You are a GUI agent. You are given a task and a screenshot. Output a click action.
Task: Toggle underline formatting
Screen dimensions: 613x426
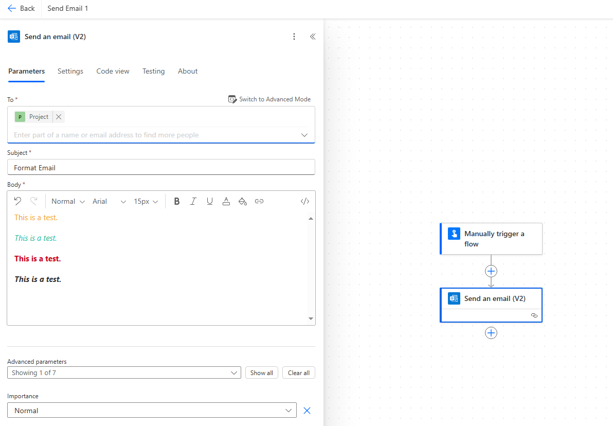click(x=209, y=201)
